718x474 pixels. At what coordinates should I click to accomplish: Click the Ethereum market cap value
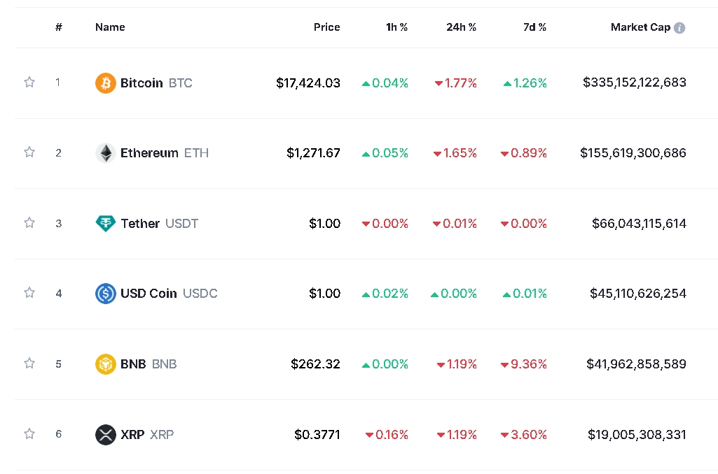(633, 153)
